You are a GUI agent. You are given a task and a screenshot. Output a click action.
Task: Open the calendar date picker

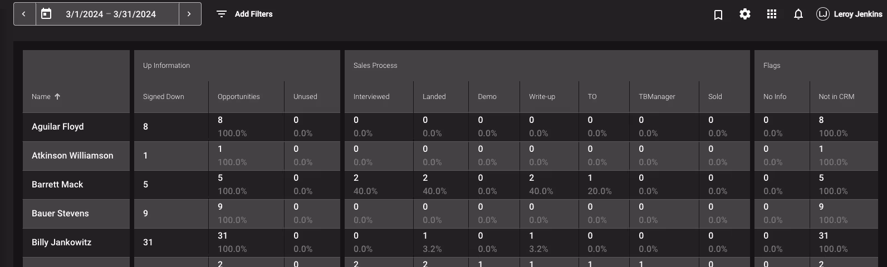46,14
